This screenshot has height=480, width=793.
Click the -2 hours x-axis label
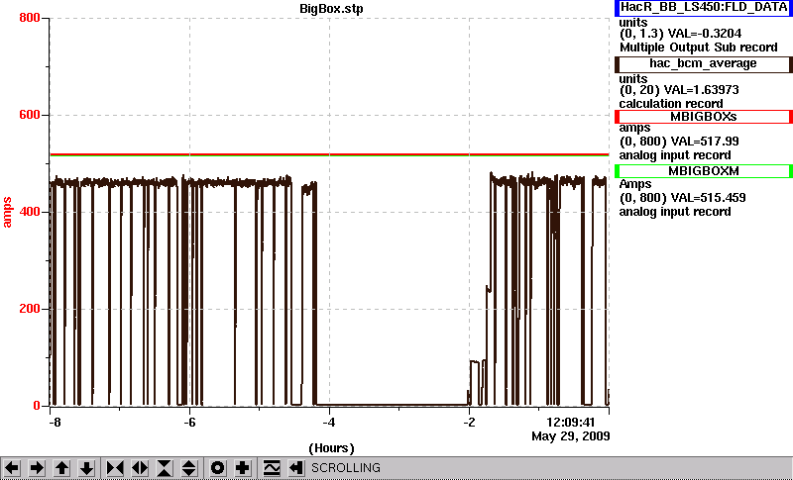click(469, 422)
